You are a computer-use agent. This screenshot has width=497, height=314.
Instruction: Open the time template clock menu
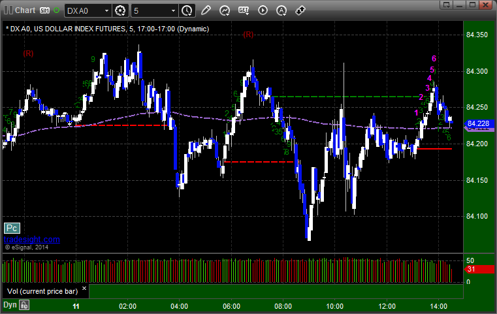(187, 11)
